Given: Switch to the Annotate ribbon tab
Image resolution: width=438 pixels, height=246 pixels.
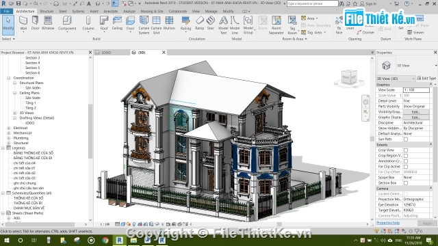Looking at the screenshot, I should click(111, 12).
